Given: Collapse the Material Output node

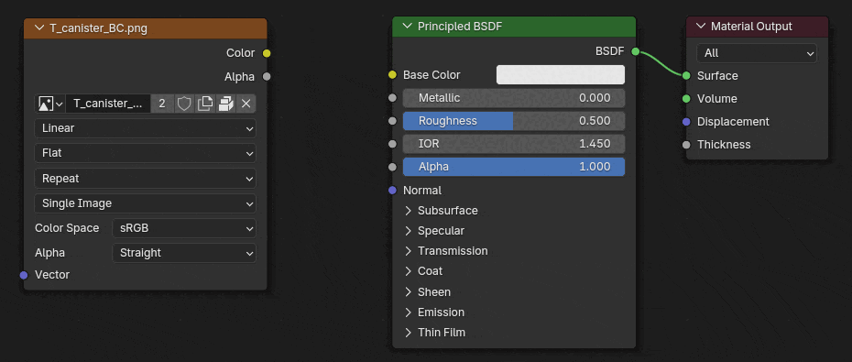Looking at the screenshot, I should coord(701,26).
